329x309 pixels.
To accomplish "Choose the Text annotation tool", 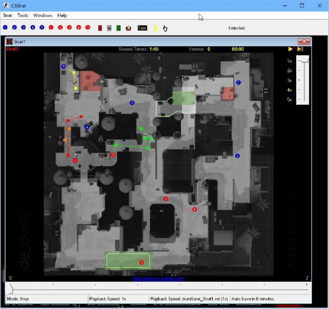I will [142, 28].
